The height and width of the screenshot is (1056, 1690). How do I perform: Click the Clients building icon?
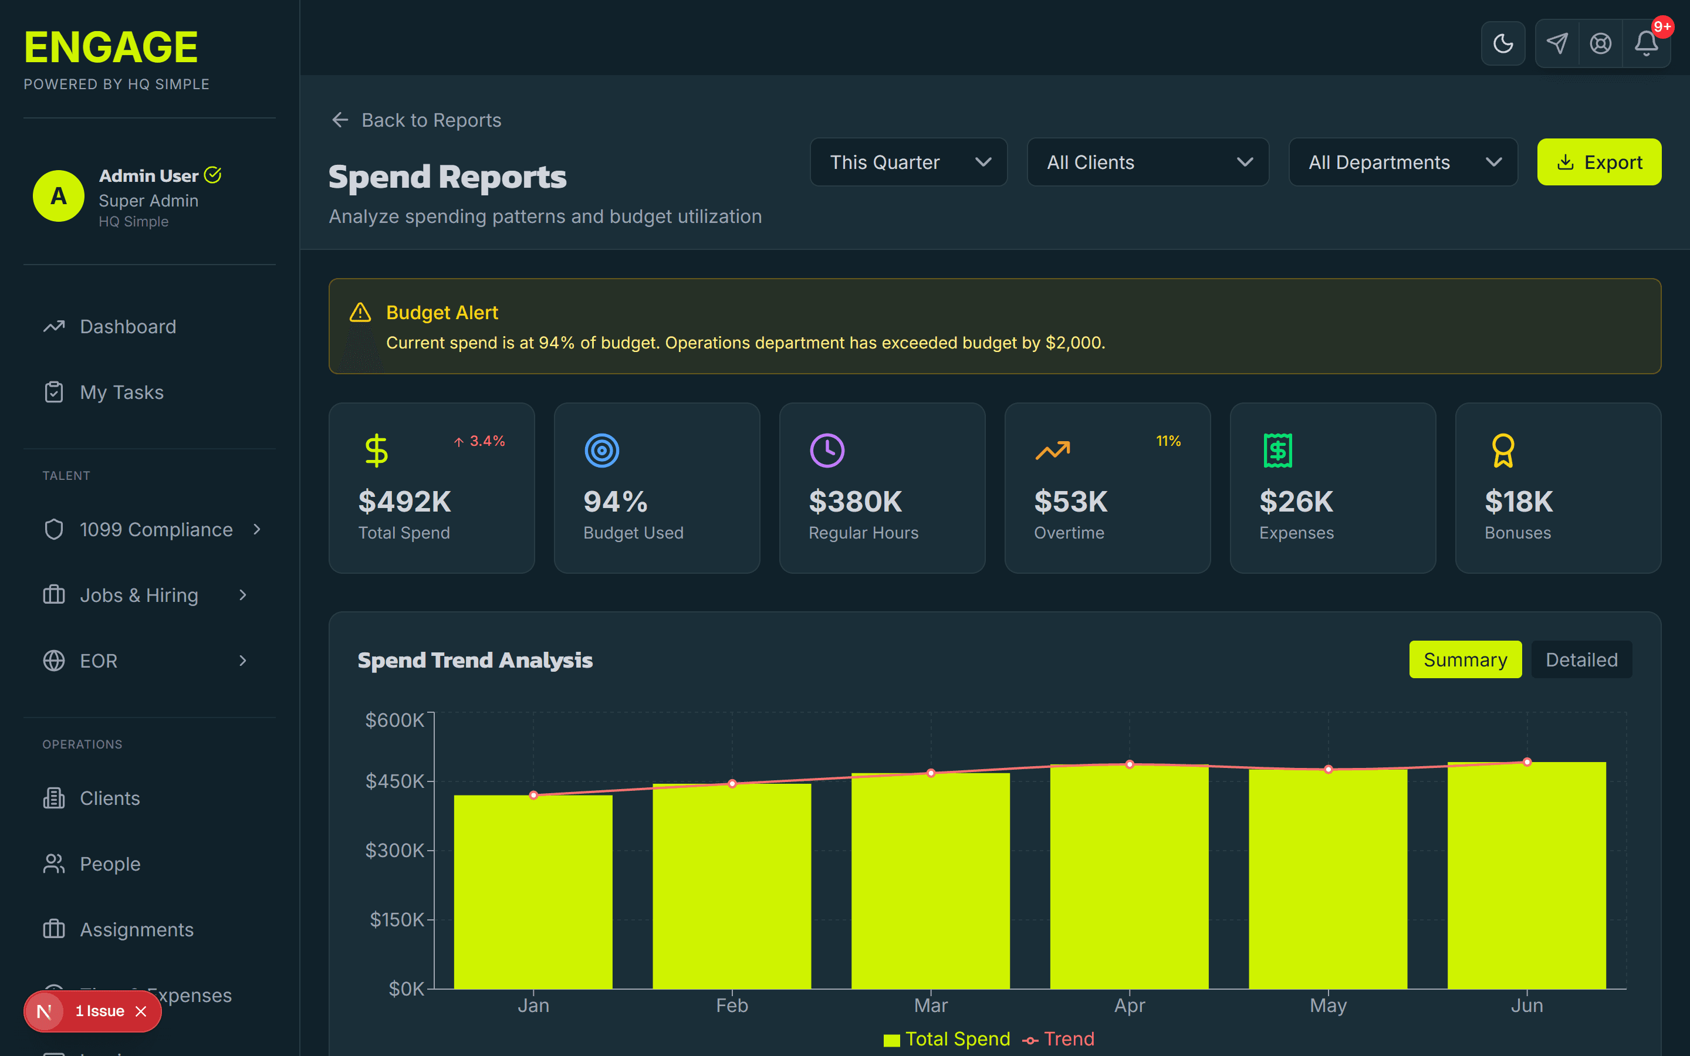coord(54,798)
